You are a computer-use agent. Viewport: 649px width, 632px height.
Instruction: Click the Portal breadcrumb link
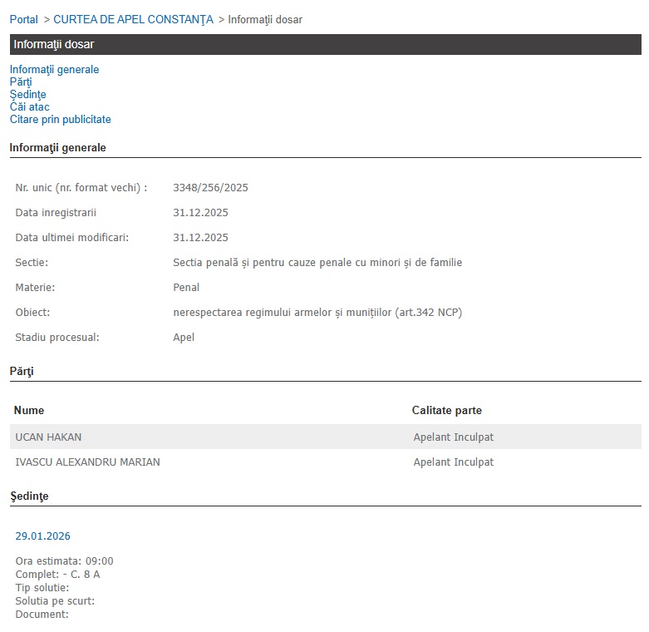click(23, 19)
